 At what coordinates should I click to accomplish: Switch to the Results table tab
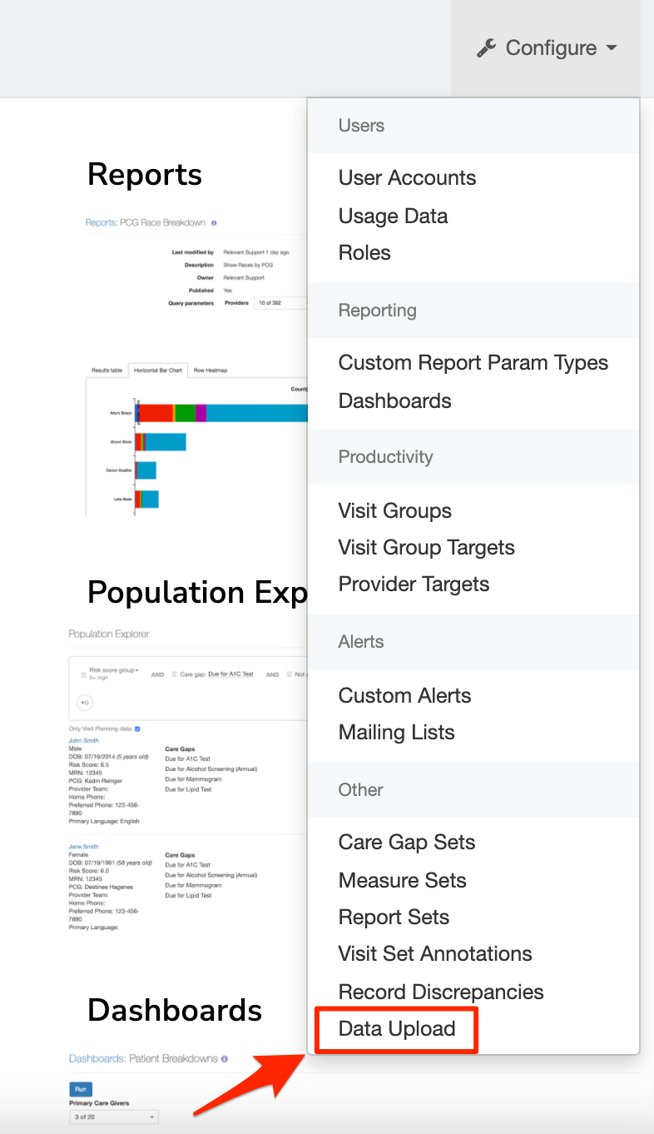107,370
